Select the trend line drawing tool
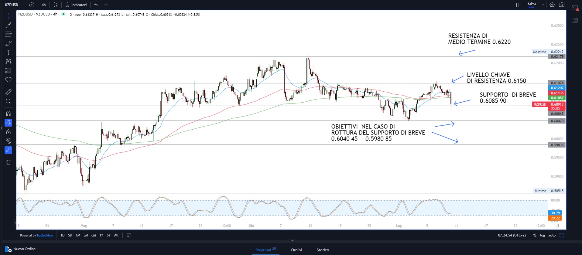The height and width of the screenshot is (255, 582). click(x=8, y=25)
